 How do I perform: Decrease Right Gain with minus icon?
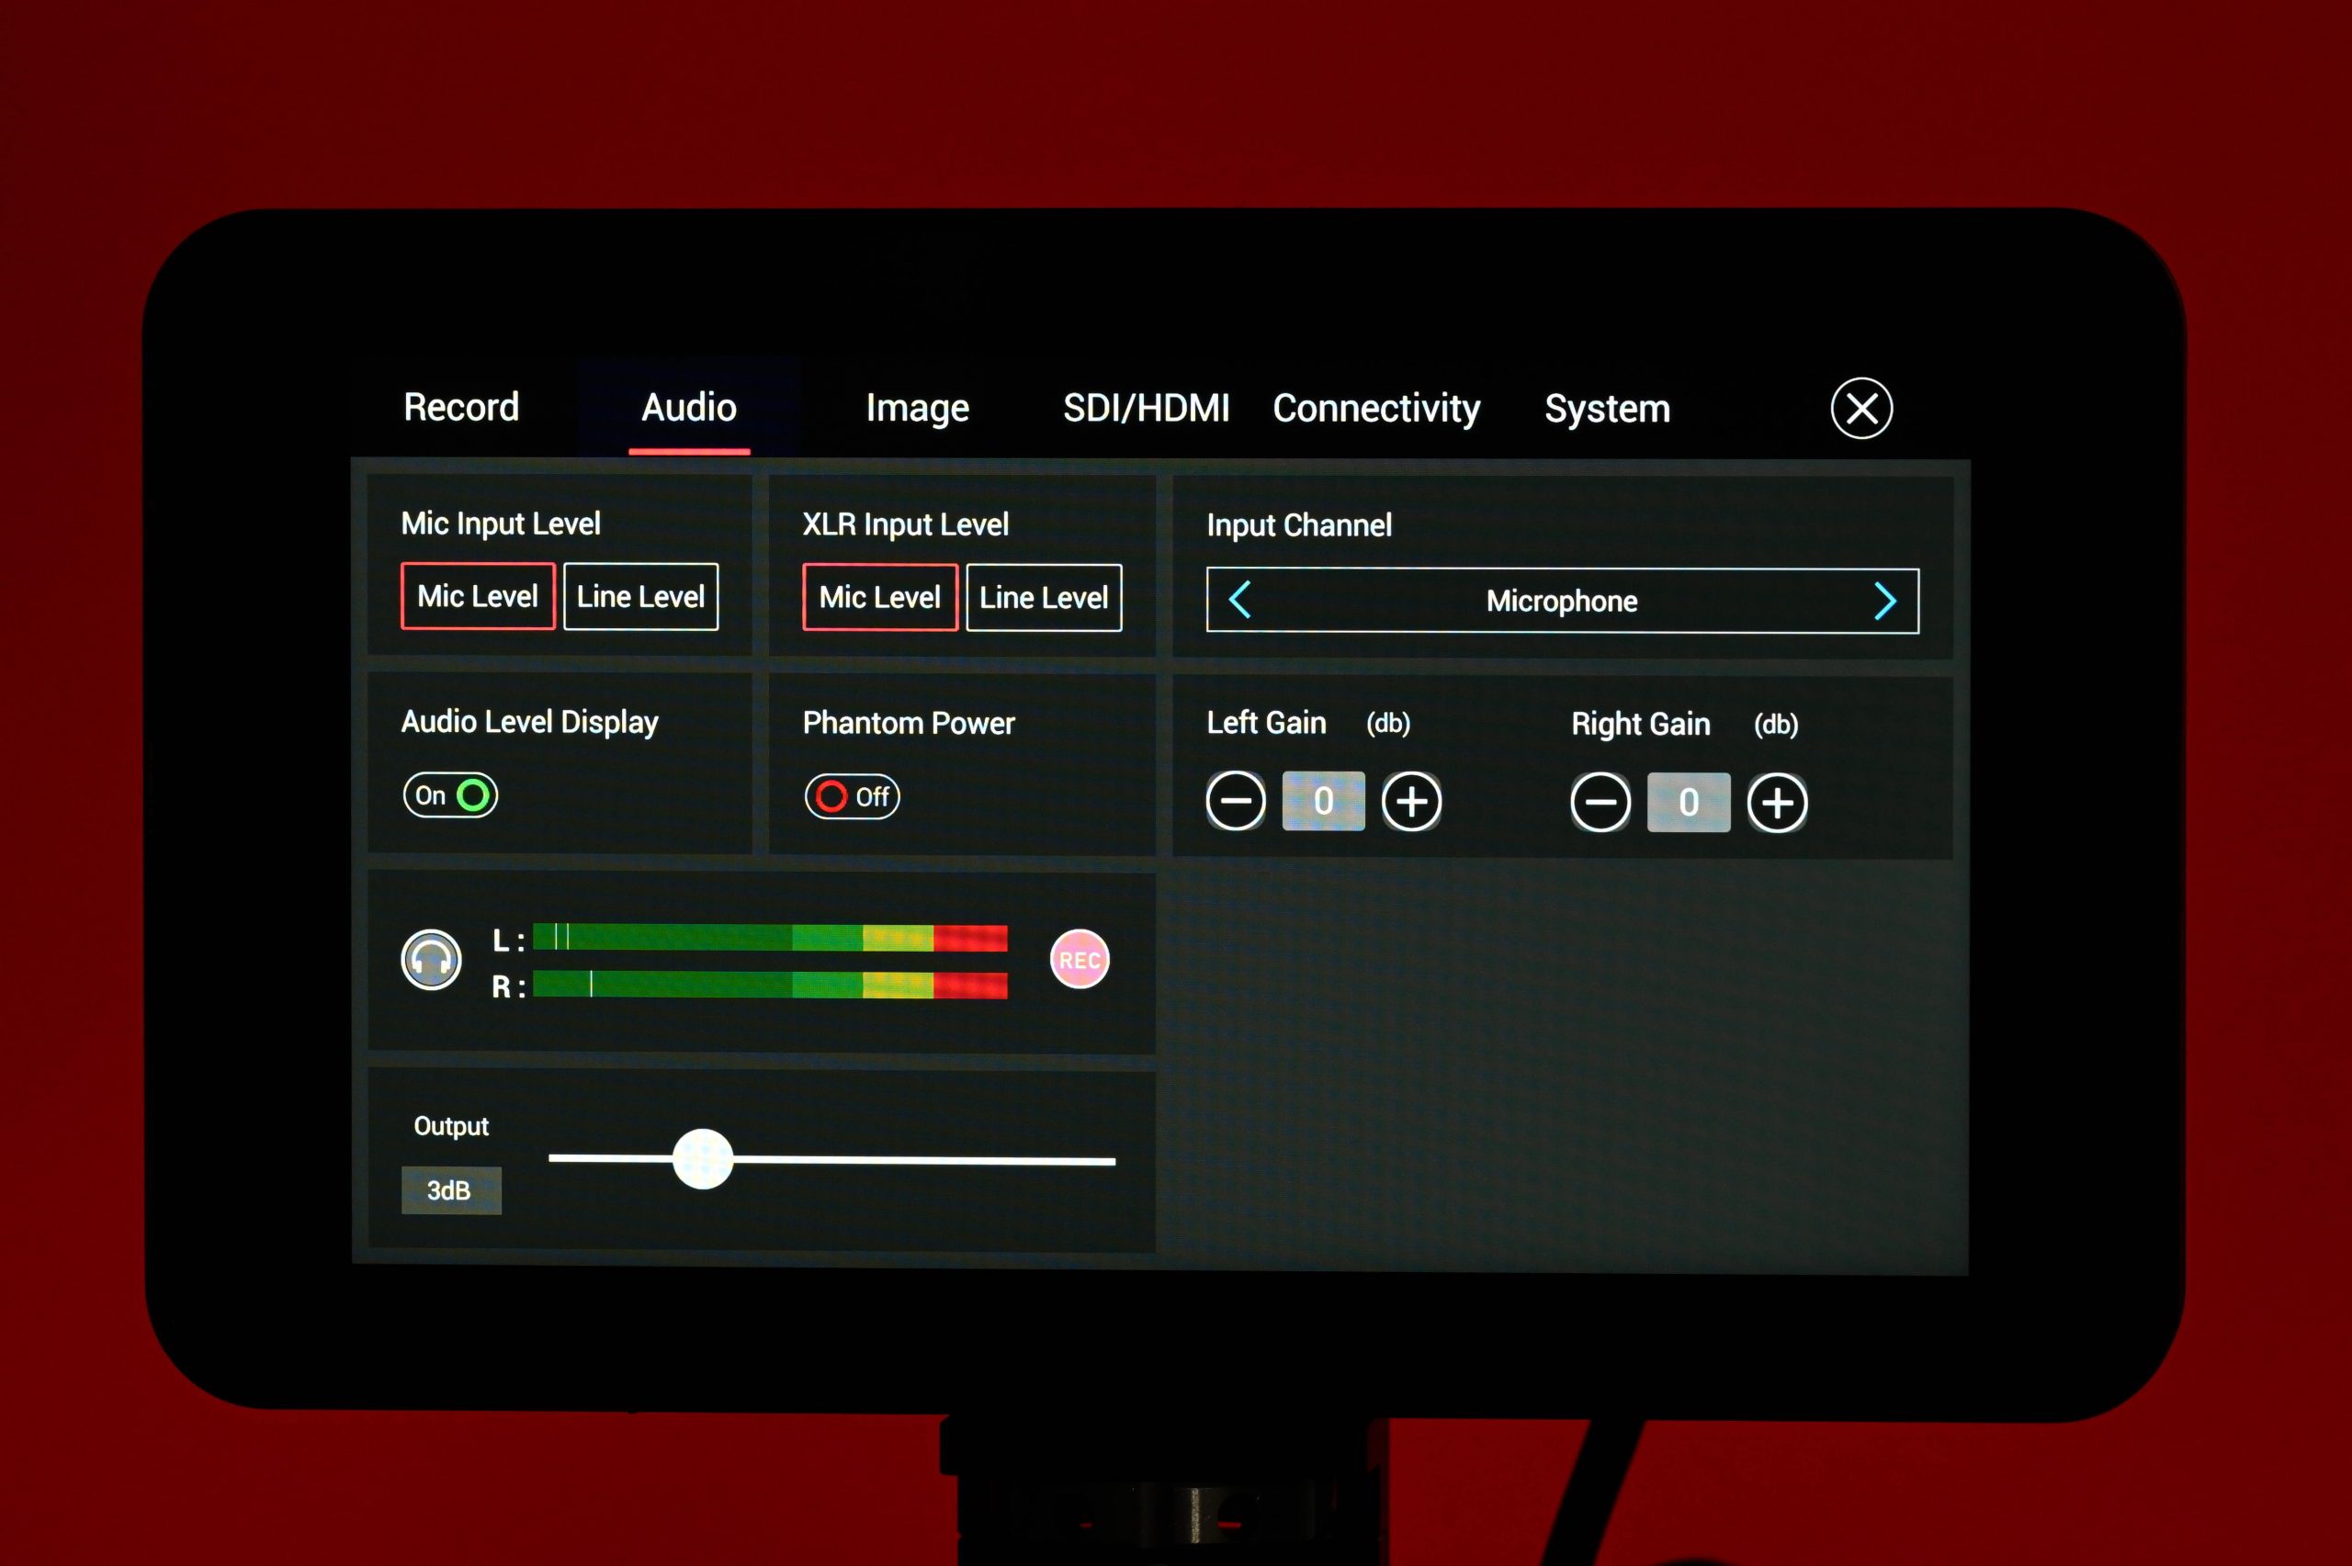click(x=1600, y=802)
